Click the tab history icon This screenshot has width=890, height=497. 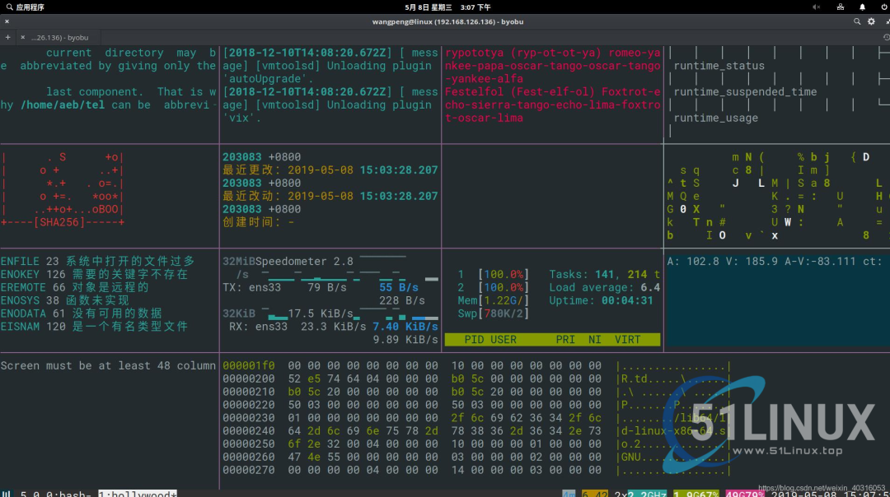click(886, 37)
